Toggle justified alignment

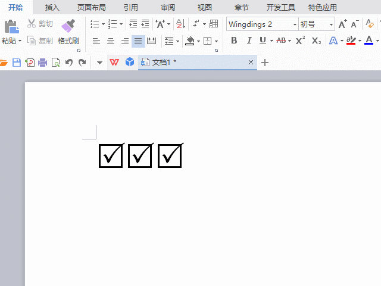coord(138,41)
